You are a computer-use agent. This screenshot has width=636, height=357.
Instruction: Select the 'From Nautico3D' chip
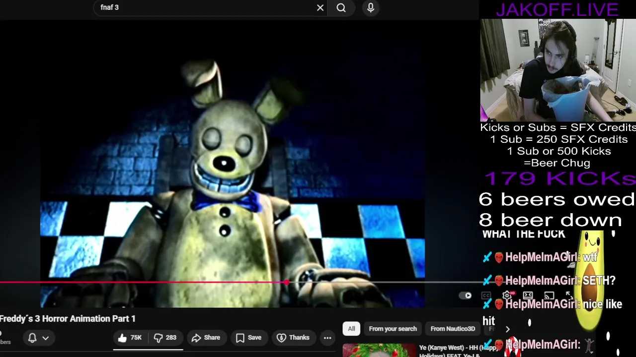pyautogui.click(x=453, y=329)
